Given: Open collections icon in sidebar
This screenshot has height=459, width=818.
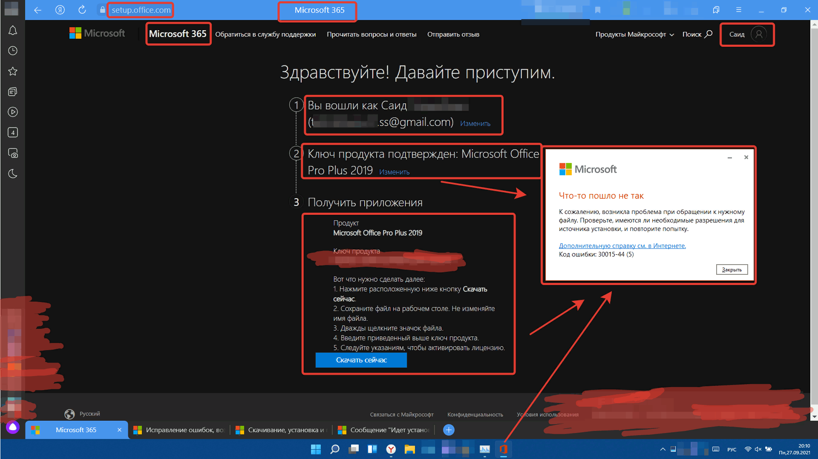Looking at the screenshot, I should coord(13,91).
